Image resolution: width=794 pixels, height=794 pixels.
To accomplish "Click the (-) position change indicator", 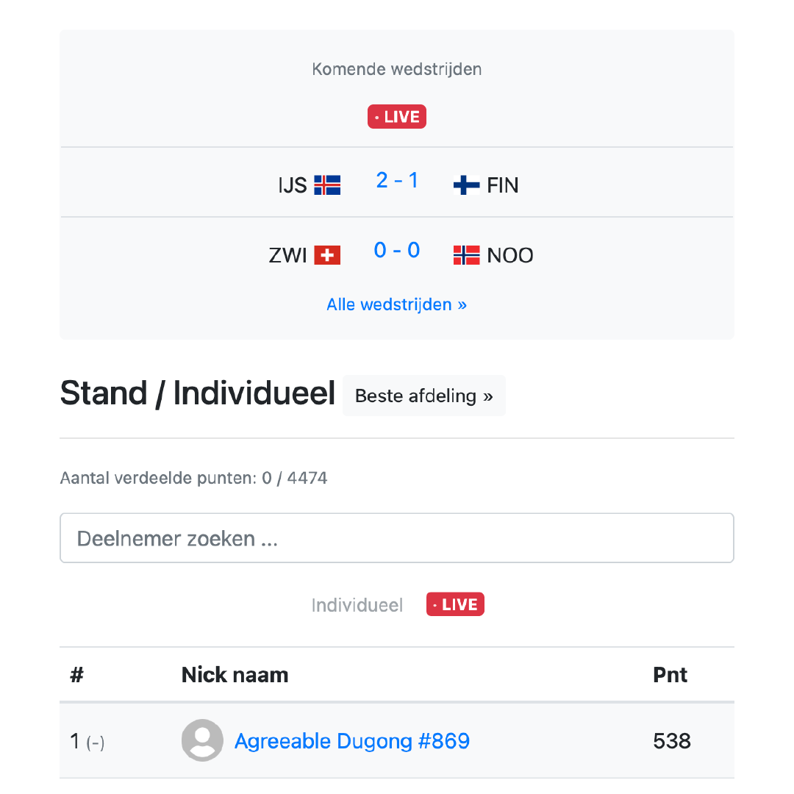I will [x=96, y=743].
